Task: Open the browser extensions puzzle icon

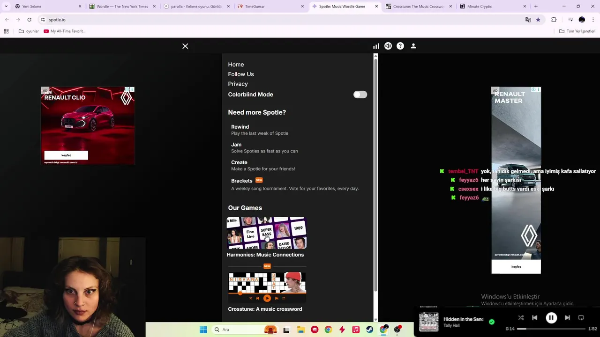Action: tap(554, 20)
